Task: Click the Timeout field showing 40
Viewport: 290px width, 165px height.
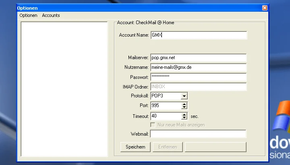Action: (166, 116)
